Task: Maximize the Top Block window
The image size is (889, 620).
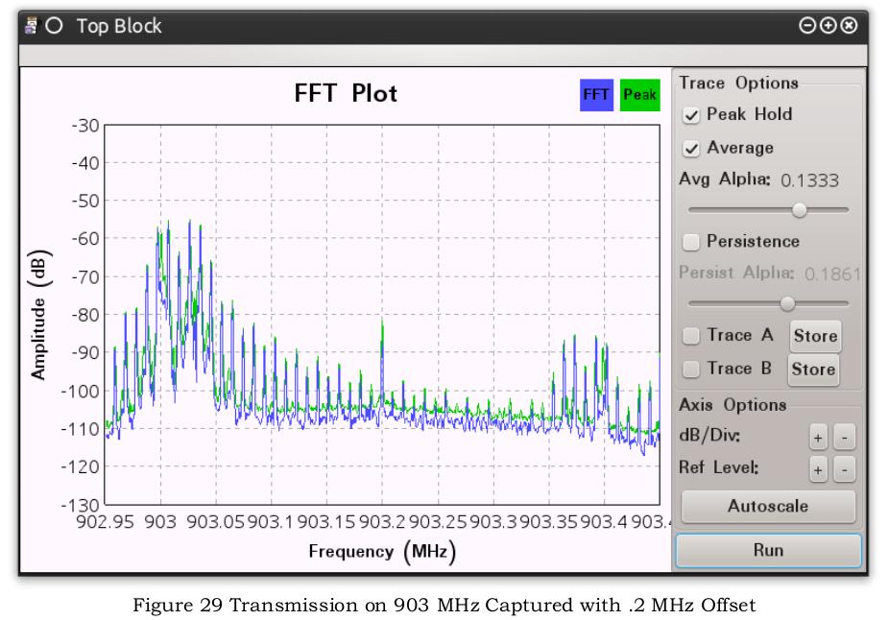Action: [828, 26]
